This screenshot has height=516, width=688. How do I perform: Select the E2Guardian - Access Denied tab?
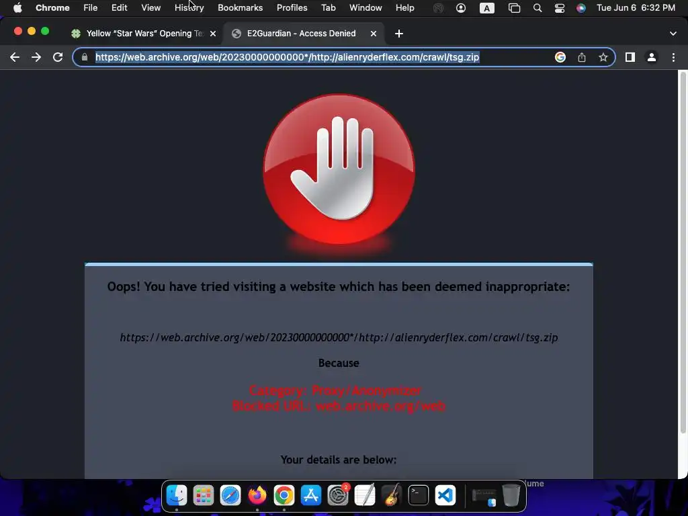click(x=304, y=34)
